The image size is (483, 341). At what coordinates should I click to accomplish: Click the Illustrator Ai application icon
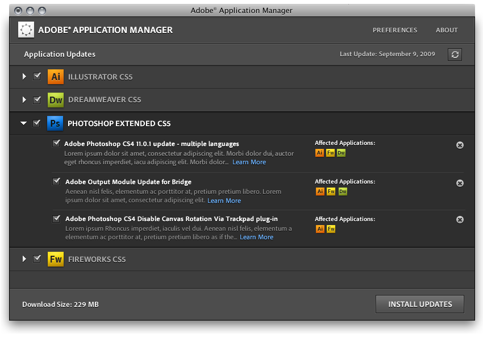pyautogui.click(x=55, y=77)
